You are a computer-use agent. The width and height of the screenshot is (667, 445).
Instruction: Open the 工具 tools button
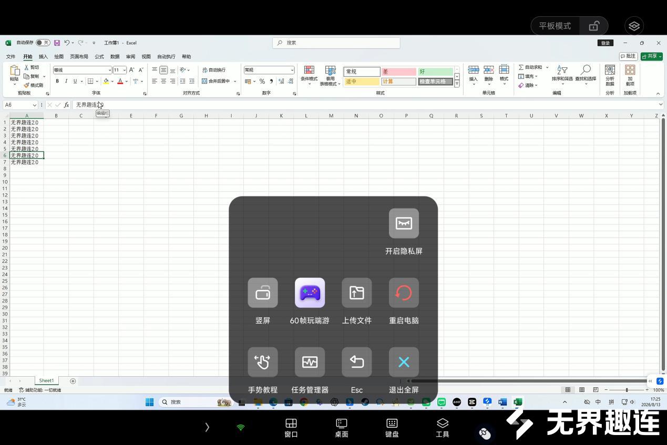coord(443,428)
